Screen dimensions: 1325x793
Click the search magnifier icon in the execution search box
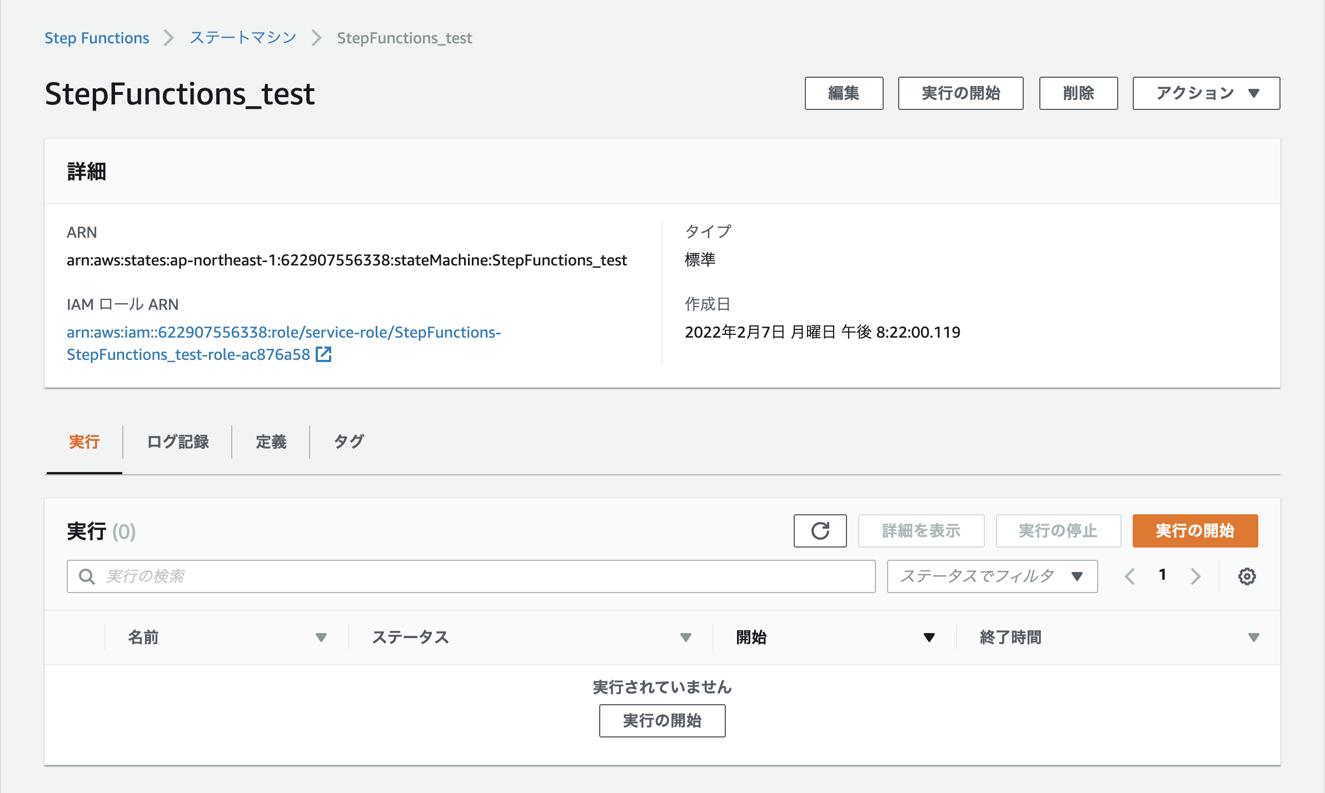point(87,576)
